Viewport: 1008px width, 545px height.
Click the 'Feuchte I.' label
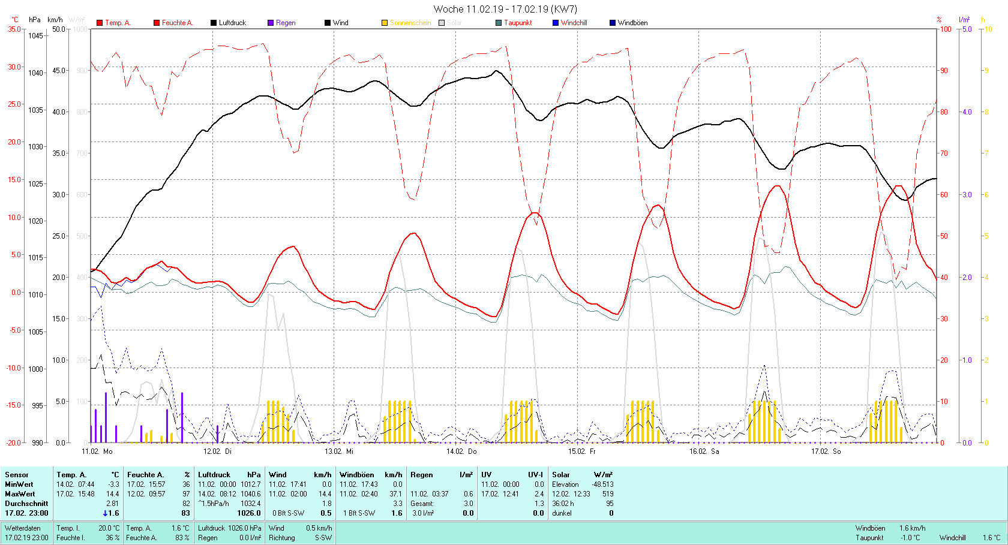(x=70, y=538)
